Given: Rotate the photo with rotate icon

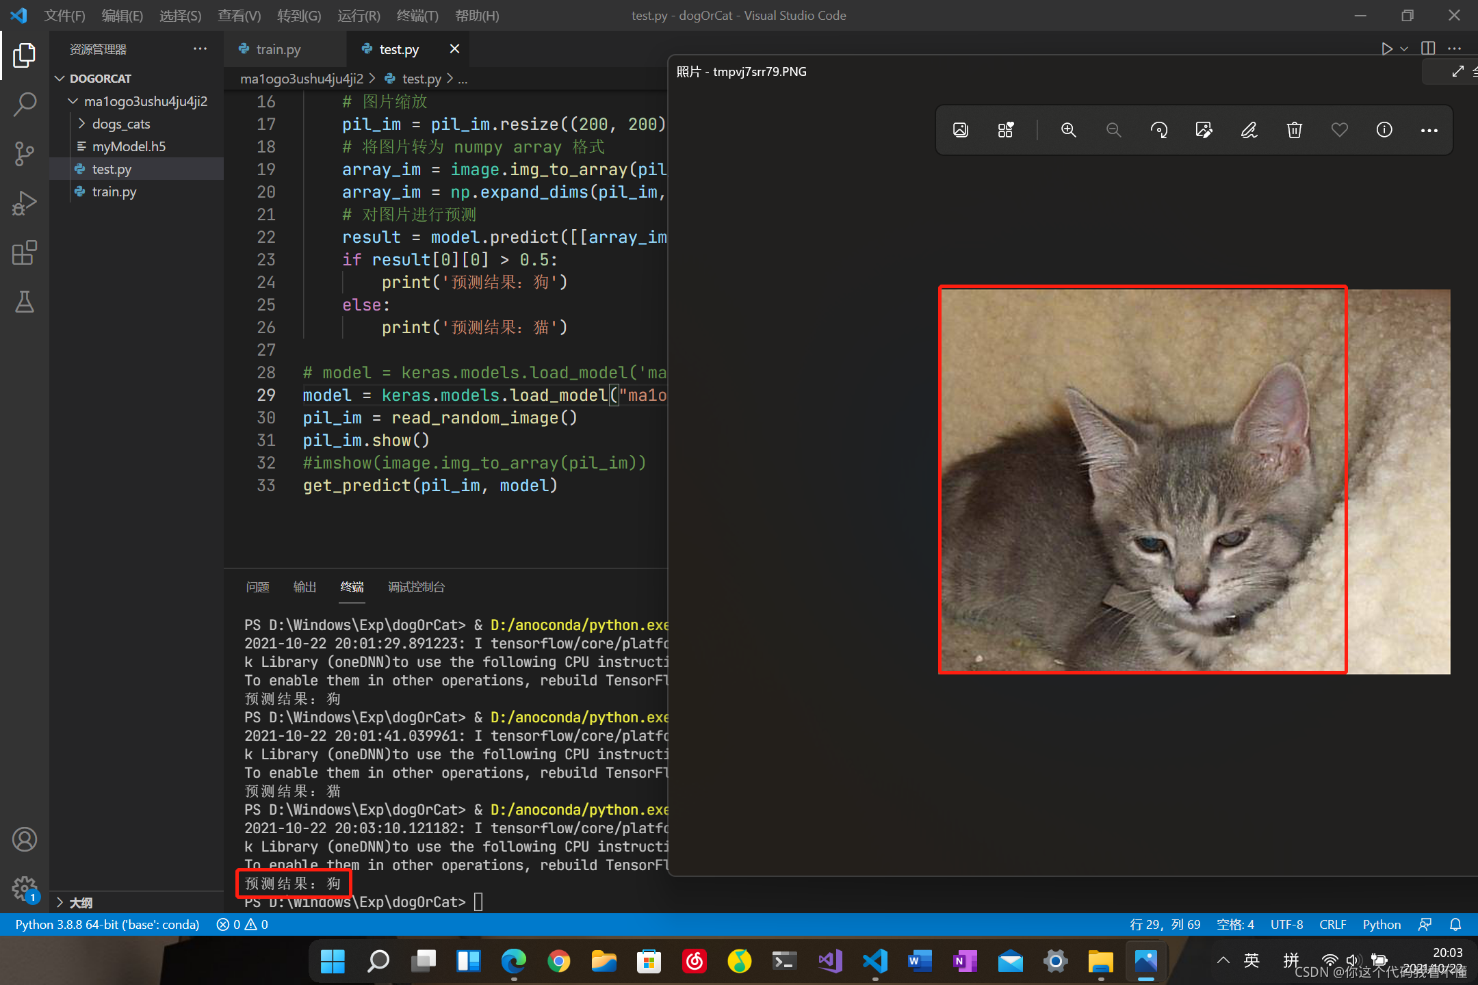Looking at the screenshot, I should pos(1158,130).
